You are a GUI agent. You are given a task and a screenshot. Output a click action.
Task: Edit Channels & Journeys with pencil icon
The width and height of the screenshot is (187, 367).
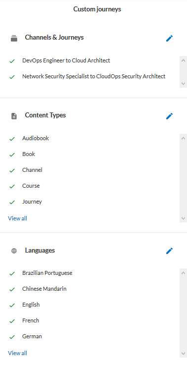(x=170, y=39)
